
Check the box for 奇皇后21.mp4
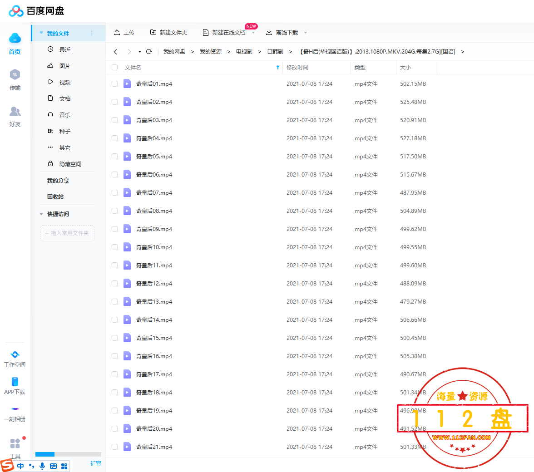115,447
